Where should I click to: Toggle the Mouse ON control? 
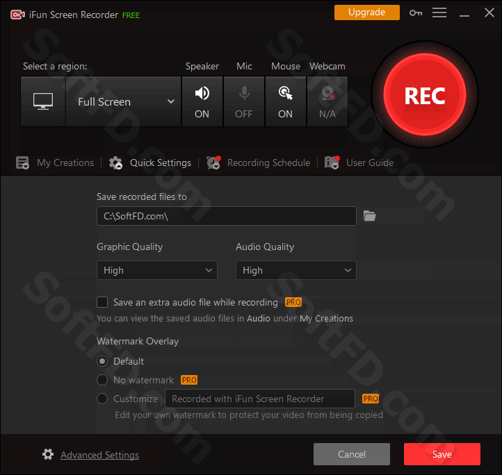(286, 101)
